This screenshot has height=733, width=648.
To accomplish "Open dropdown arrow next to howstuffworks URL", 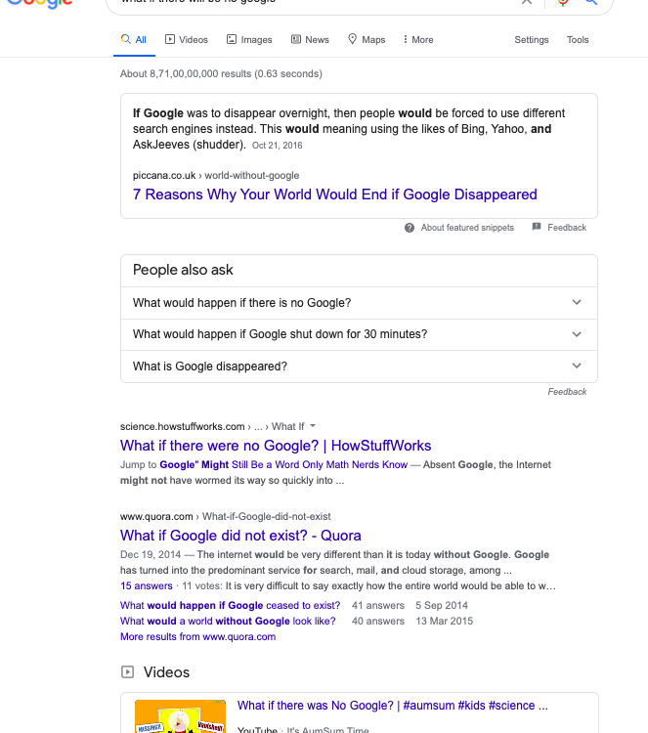I will coord(313,426).
